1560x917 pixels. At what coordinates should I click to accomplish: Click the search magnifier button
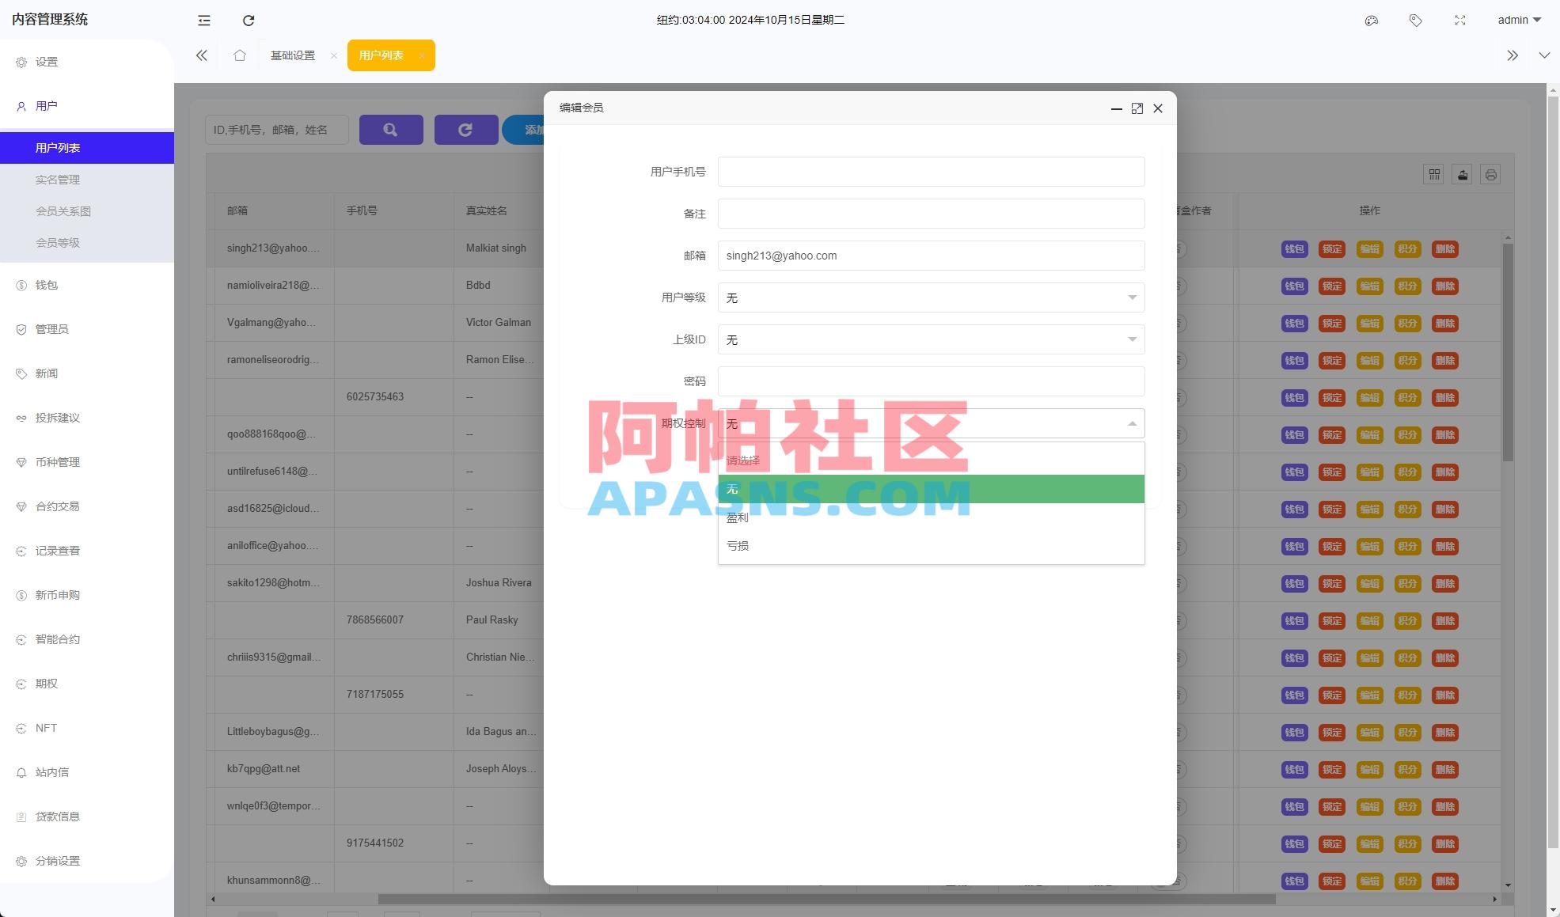click(x=391, y=129)
